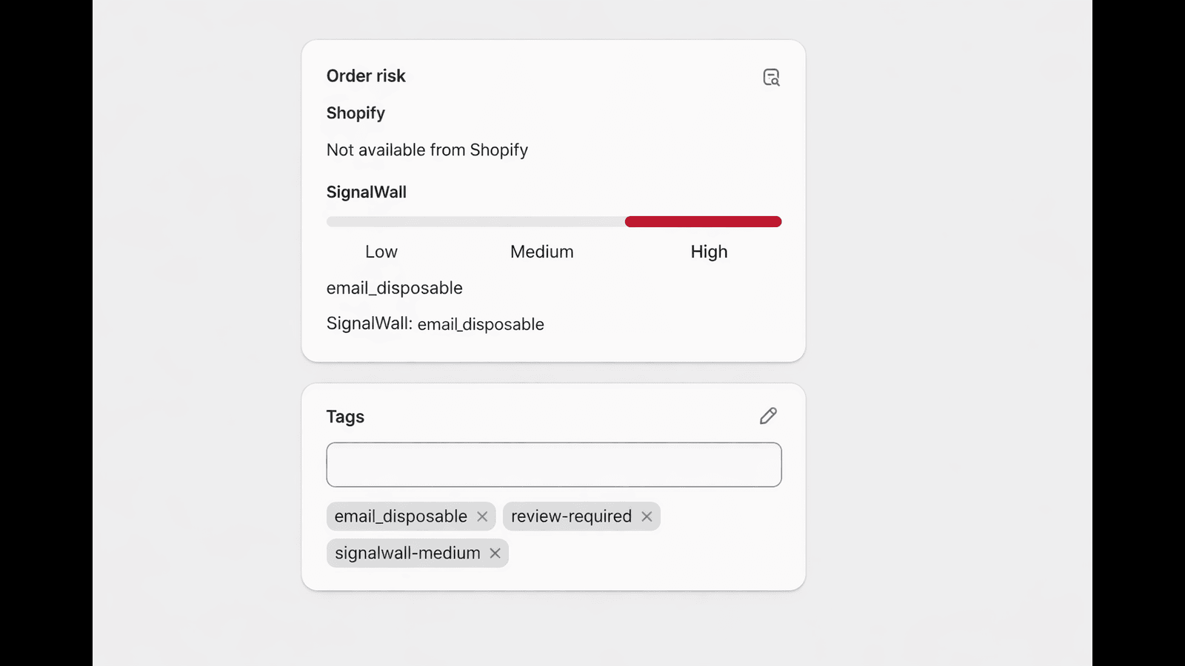Click the pencil icon to edit Tags
The width and height of the screenshot is (1185, 666).
pos(768,416)
